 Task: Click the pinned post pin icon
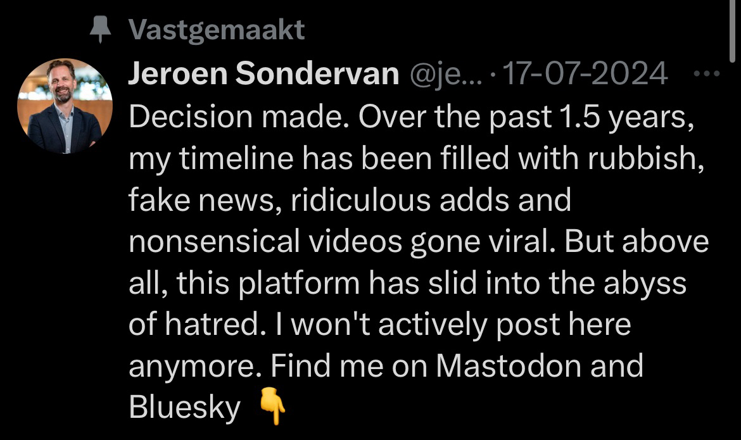coord(99,30)
